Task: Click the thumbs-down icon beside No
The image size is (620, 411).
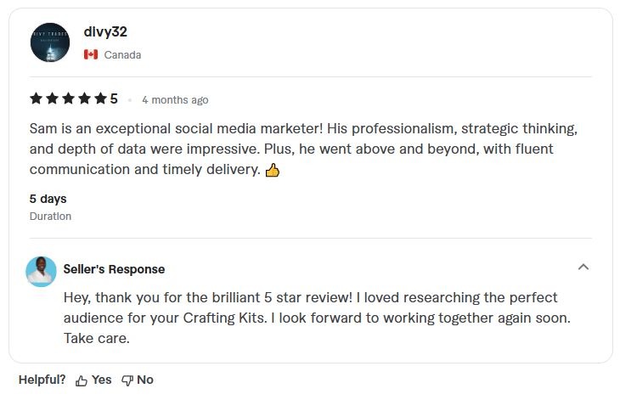Action: tap(127, 380)
